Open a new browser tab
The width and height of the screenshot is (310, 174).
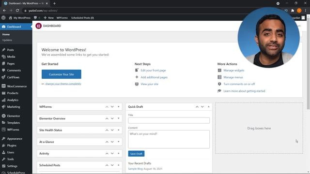click(54, 3)
